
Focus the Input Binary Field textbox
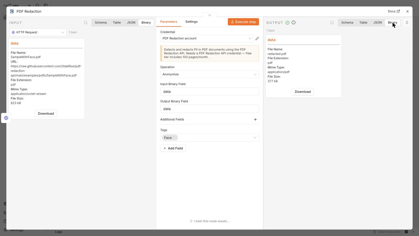coord(209,92)
